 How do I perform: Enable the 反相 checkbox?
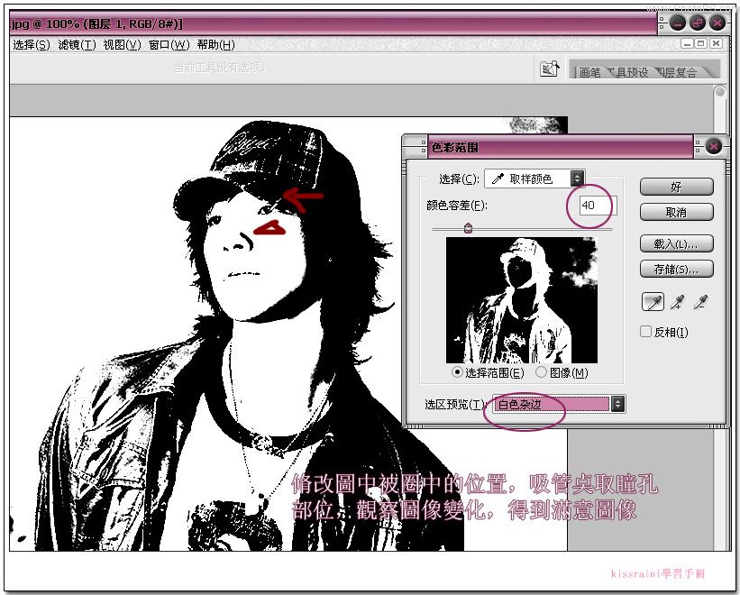pos(645,332)
